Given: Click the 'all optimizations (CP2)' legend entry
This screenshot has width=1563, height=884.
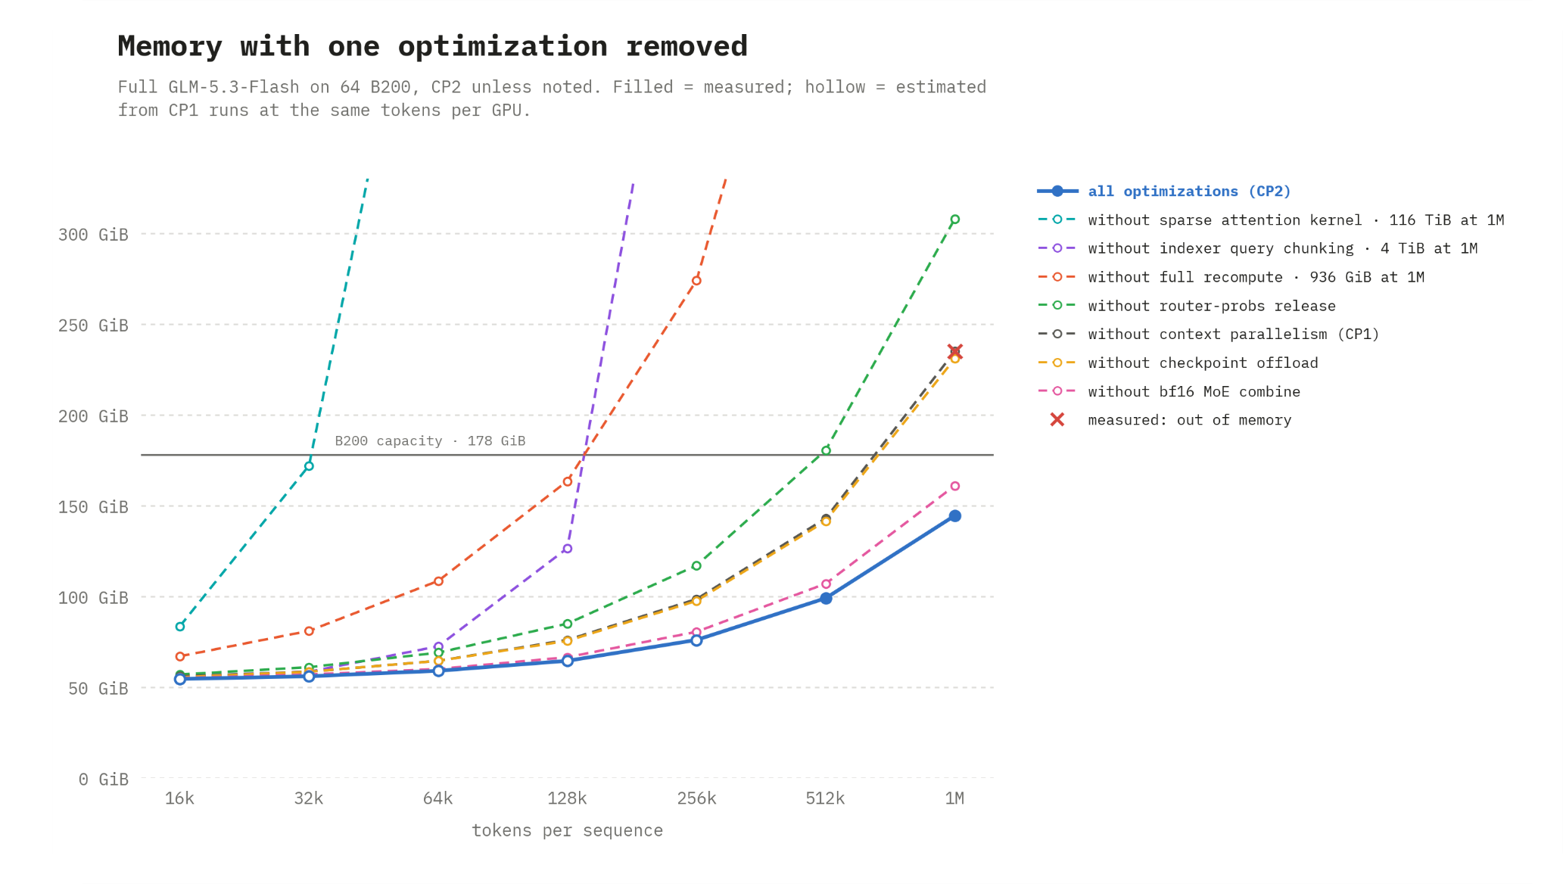Looking at the screenshot, I should pyautogui.click(x=1164, y=191).
